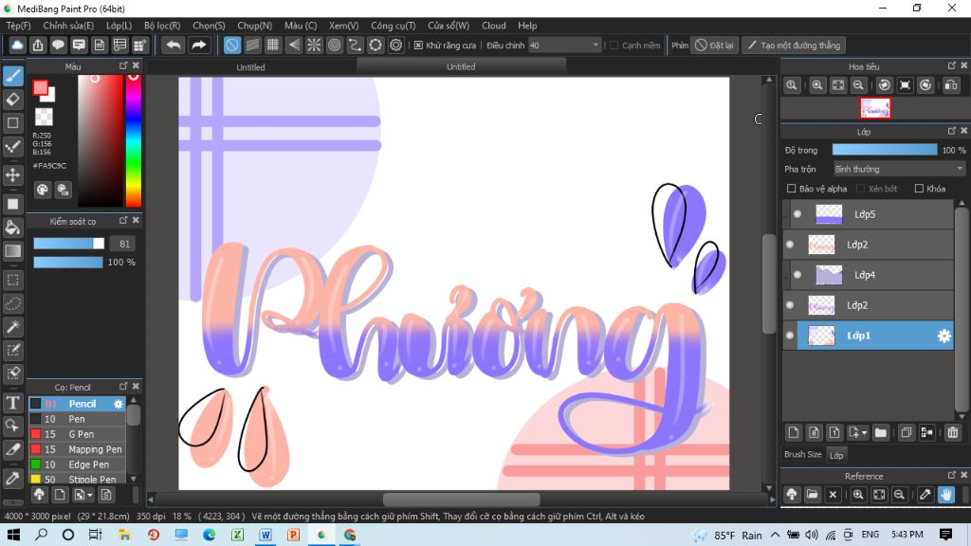Viewport: 971px width, 546px height.
Task: Pop out the Màu panel
Action: [x=123, y=65]
